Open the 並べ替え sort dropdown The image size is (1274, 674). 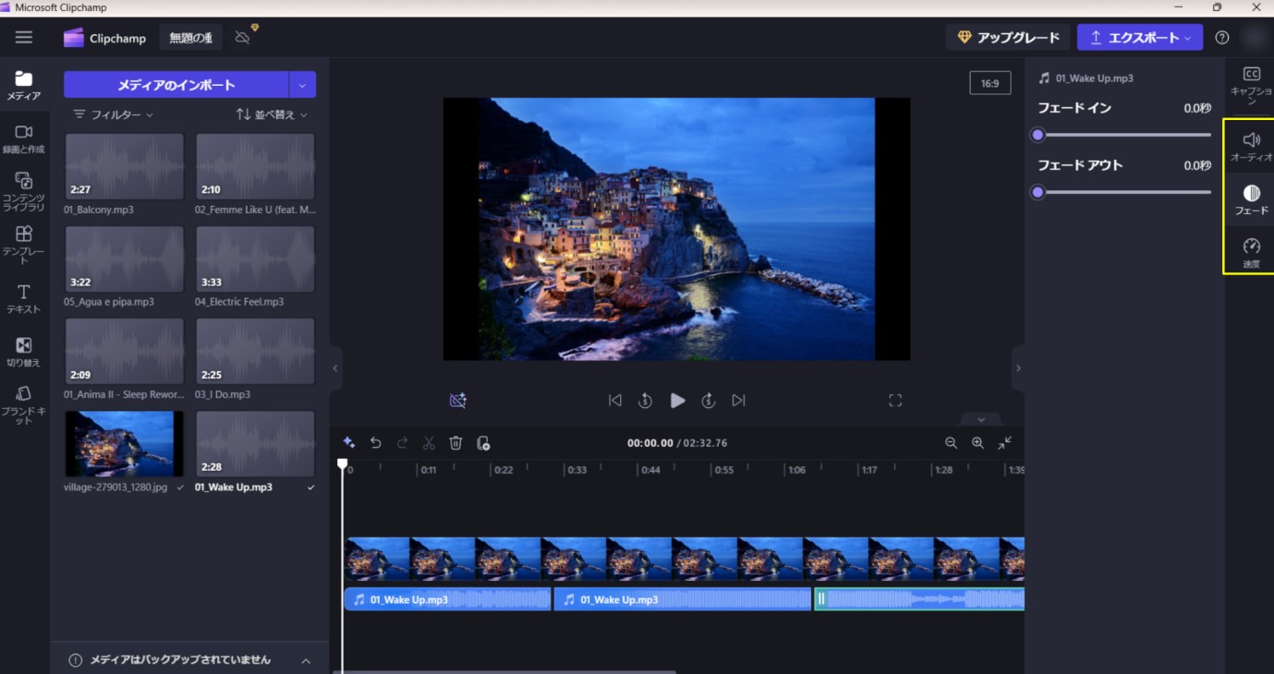pos(272,114)
